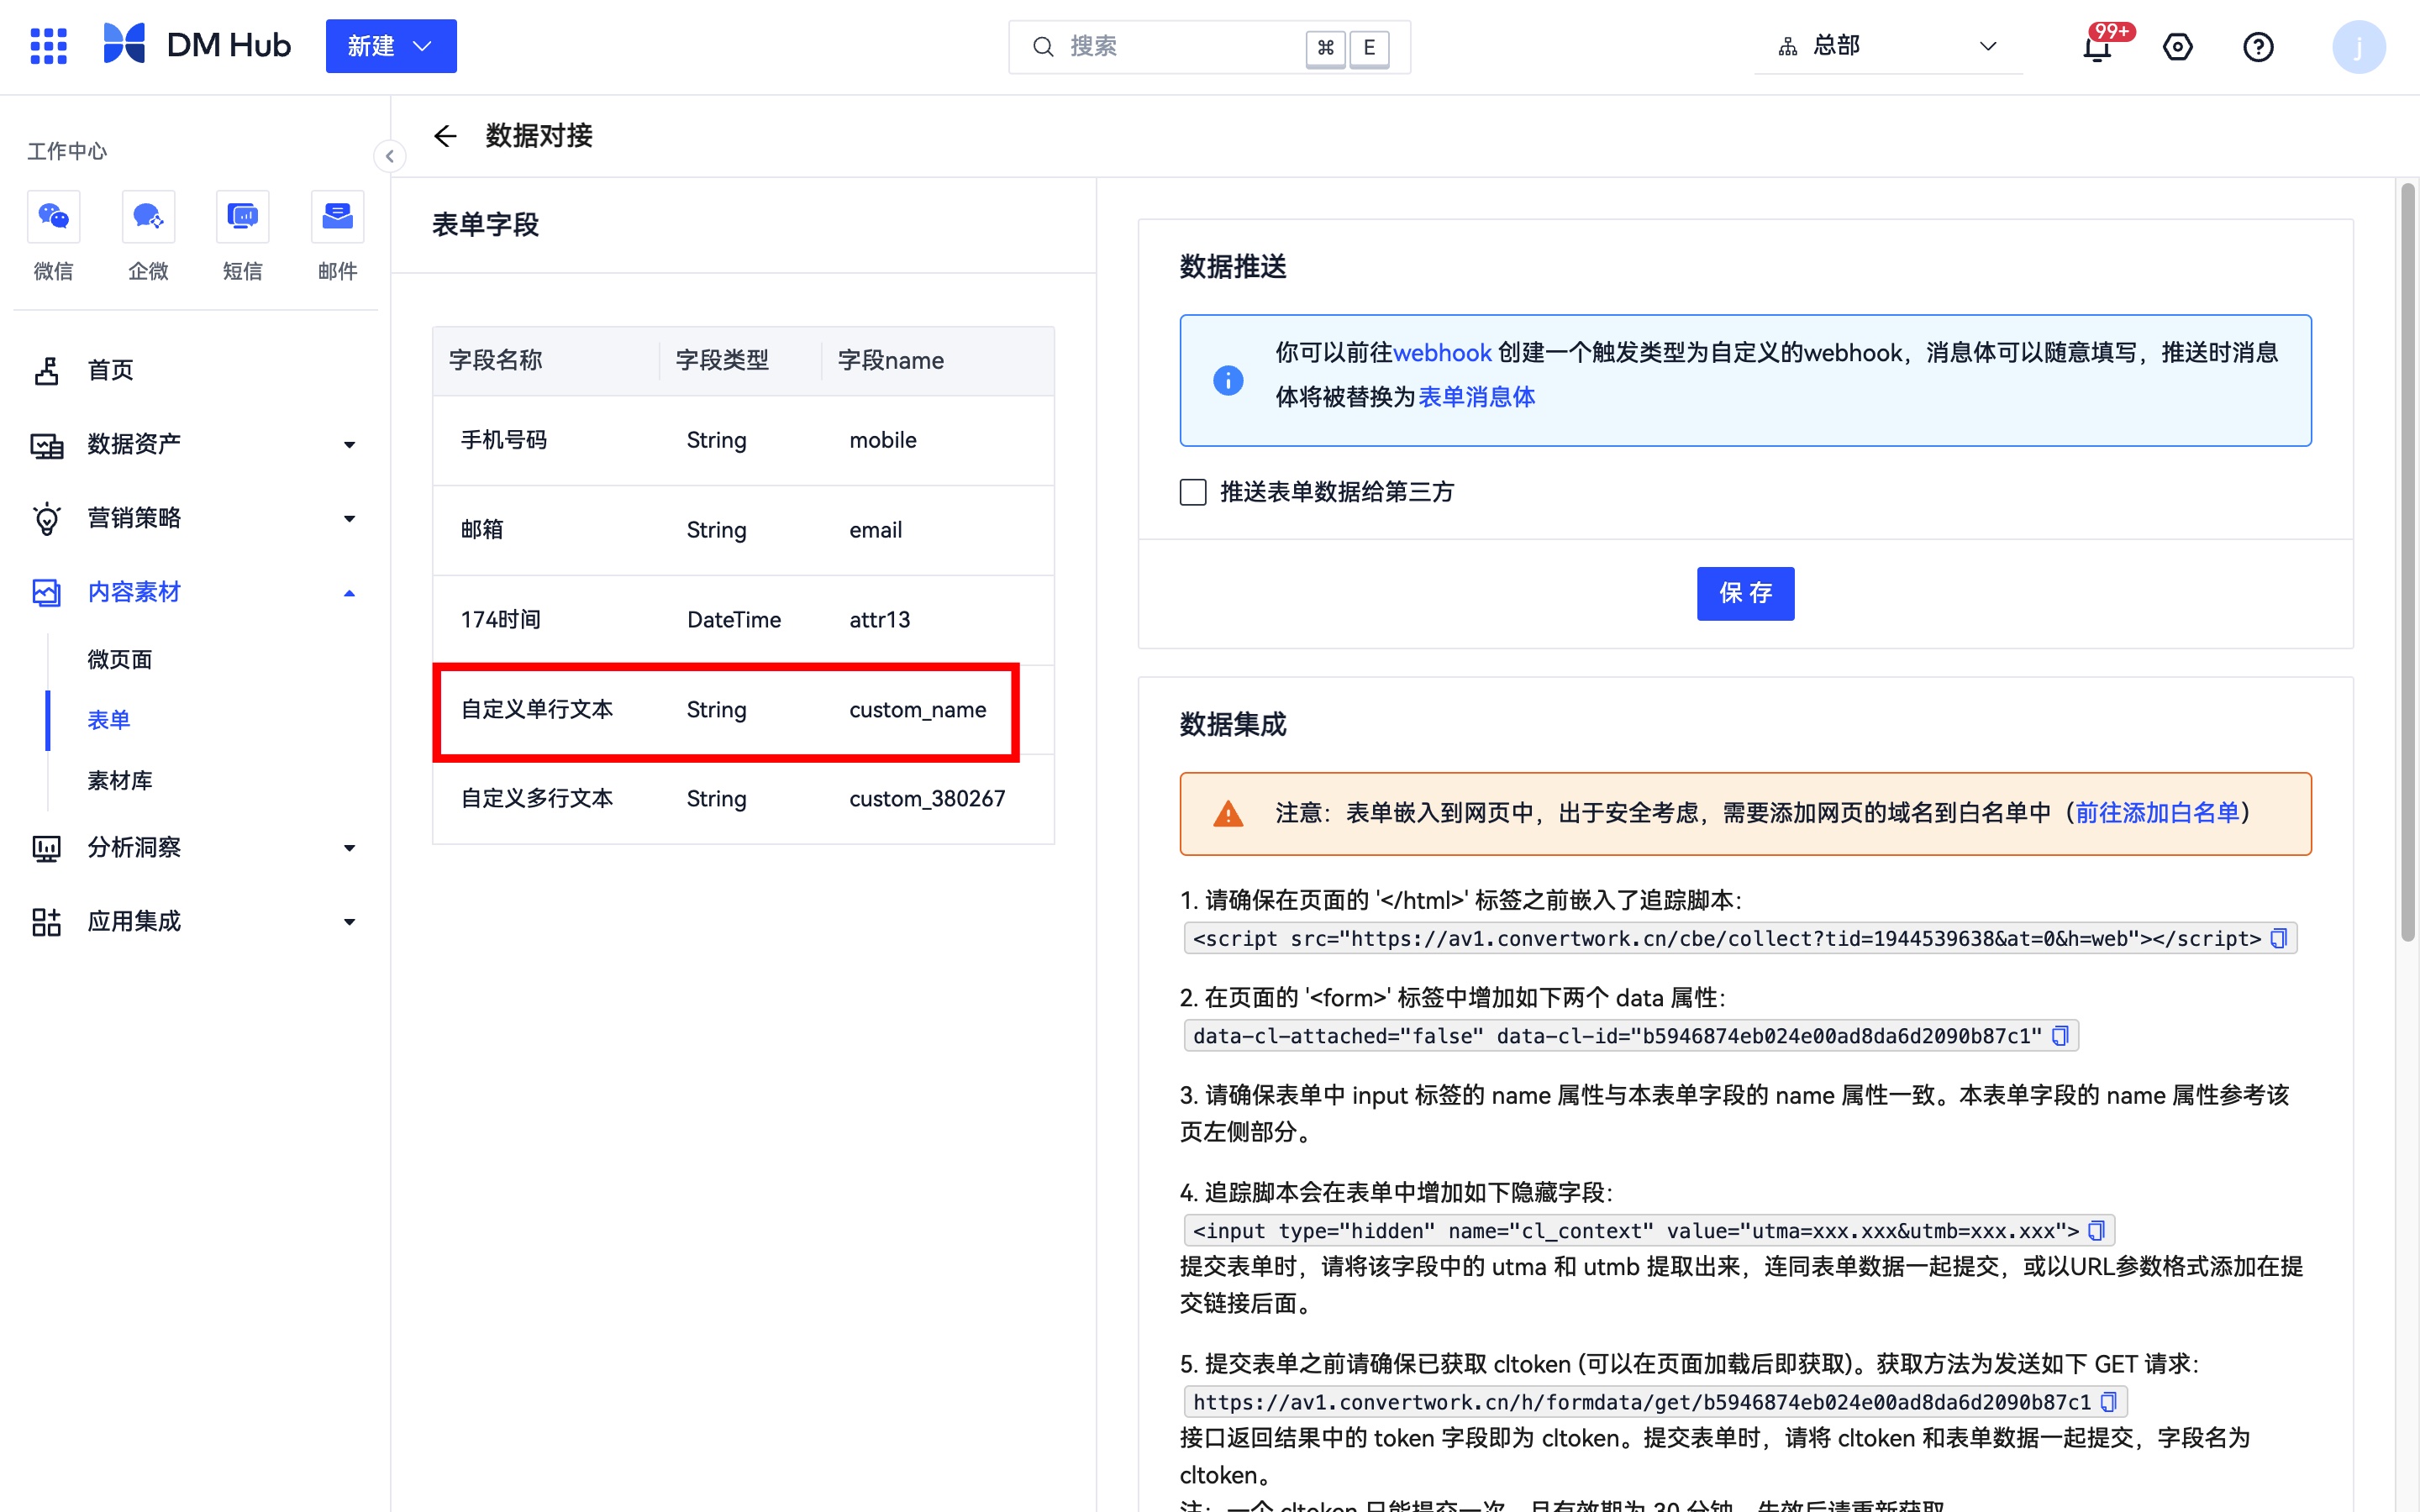The width and height of the screenshot is (2420, 1512).
Task: Click the warning triangle icon in 数据集成
Action: click(x=1228, y=814)
